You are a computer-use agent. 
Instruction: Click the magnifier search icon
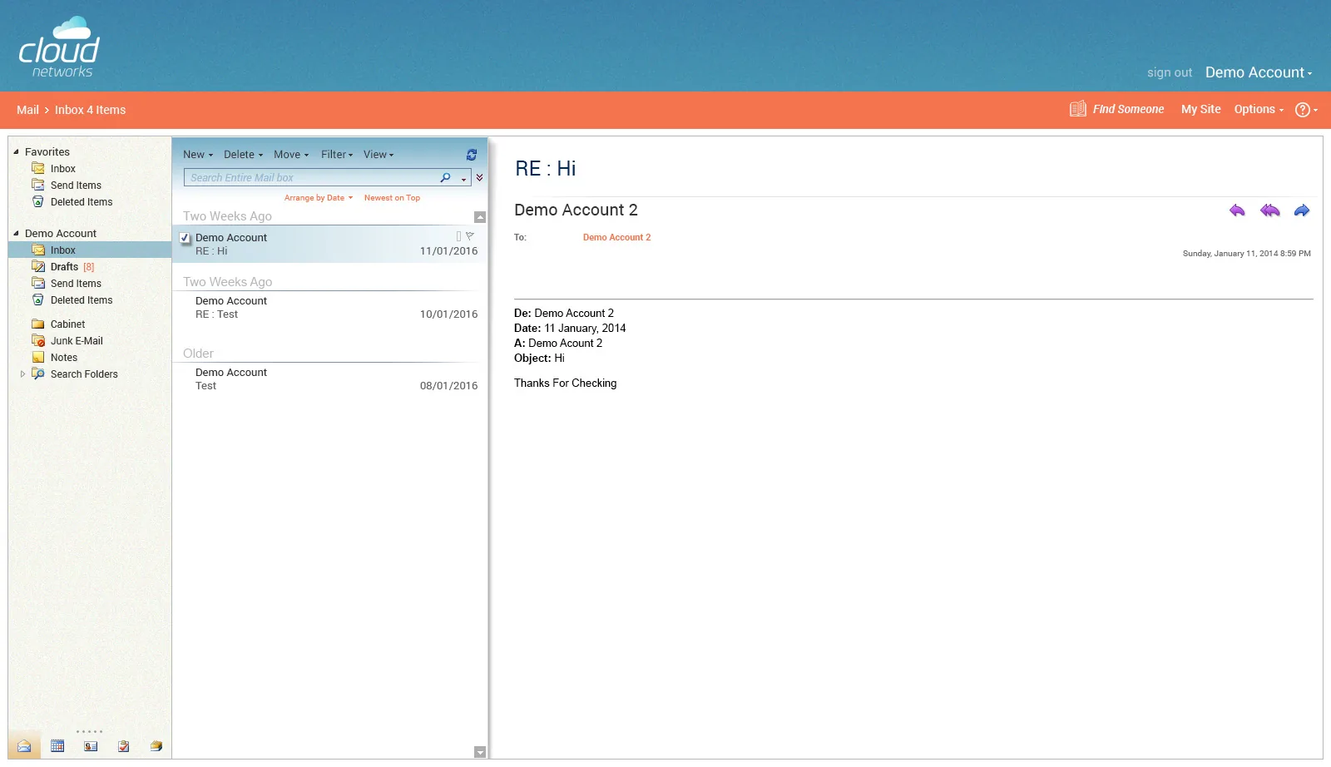[x=446, y=177]
